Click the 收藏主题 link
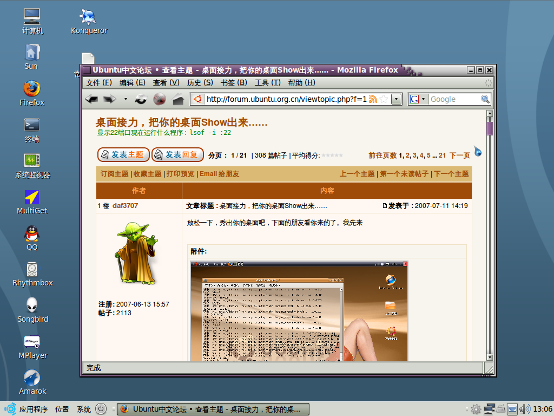This screenshot has width=554, height=416. click(x=147, y=174)
